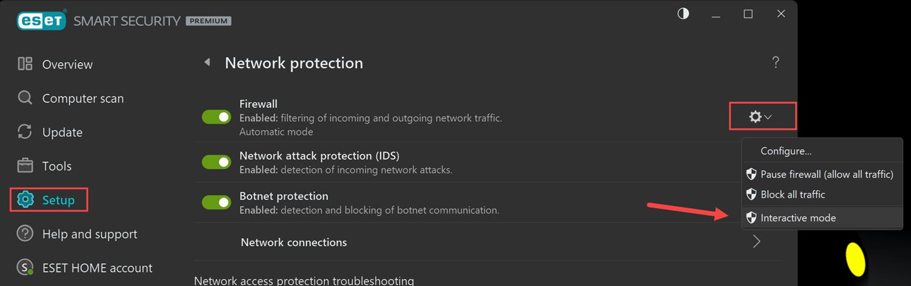Open the Firewall gear dropdown
911x286 pixels.
click(760, 117)
